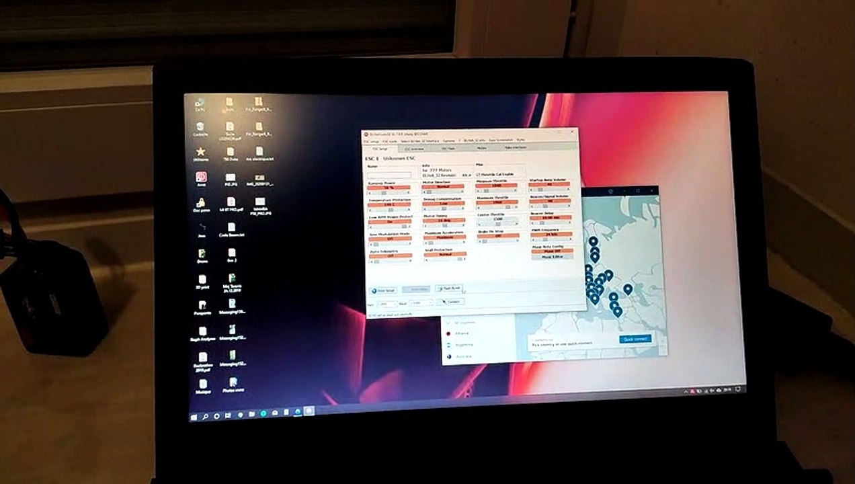Adjust the Minimum Throttle slider
This screenshot has height=484, width=855.
click(x=497, y=190)
